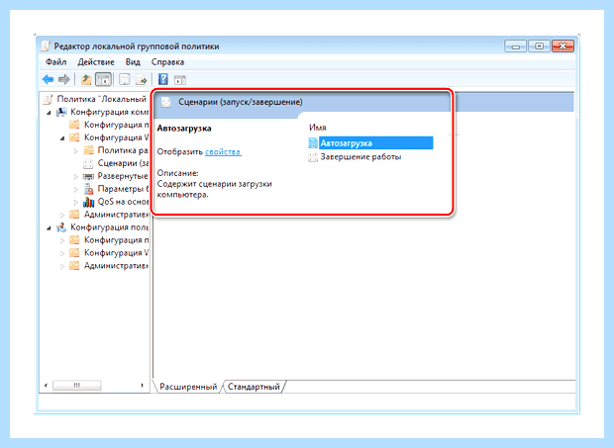614x448 pixels.
Task: Select the Сценарии (за tree item
Action: [123, 163]
